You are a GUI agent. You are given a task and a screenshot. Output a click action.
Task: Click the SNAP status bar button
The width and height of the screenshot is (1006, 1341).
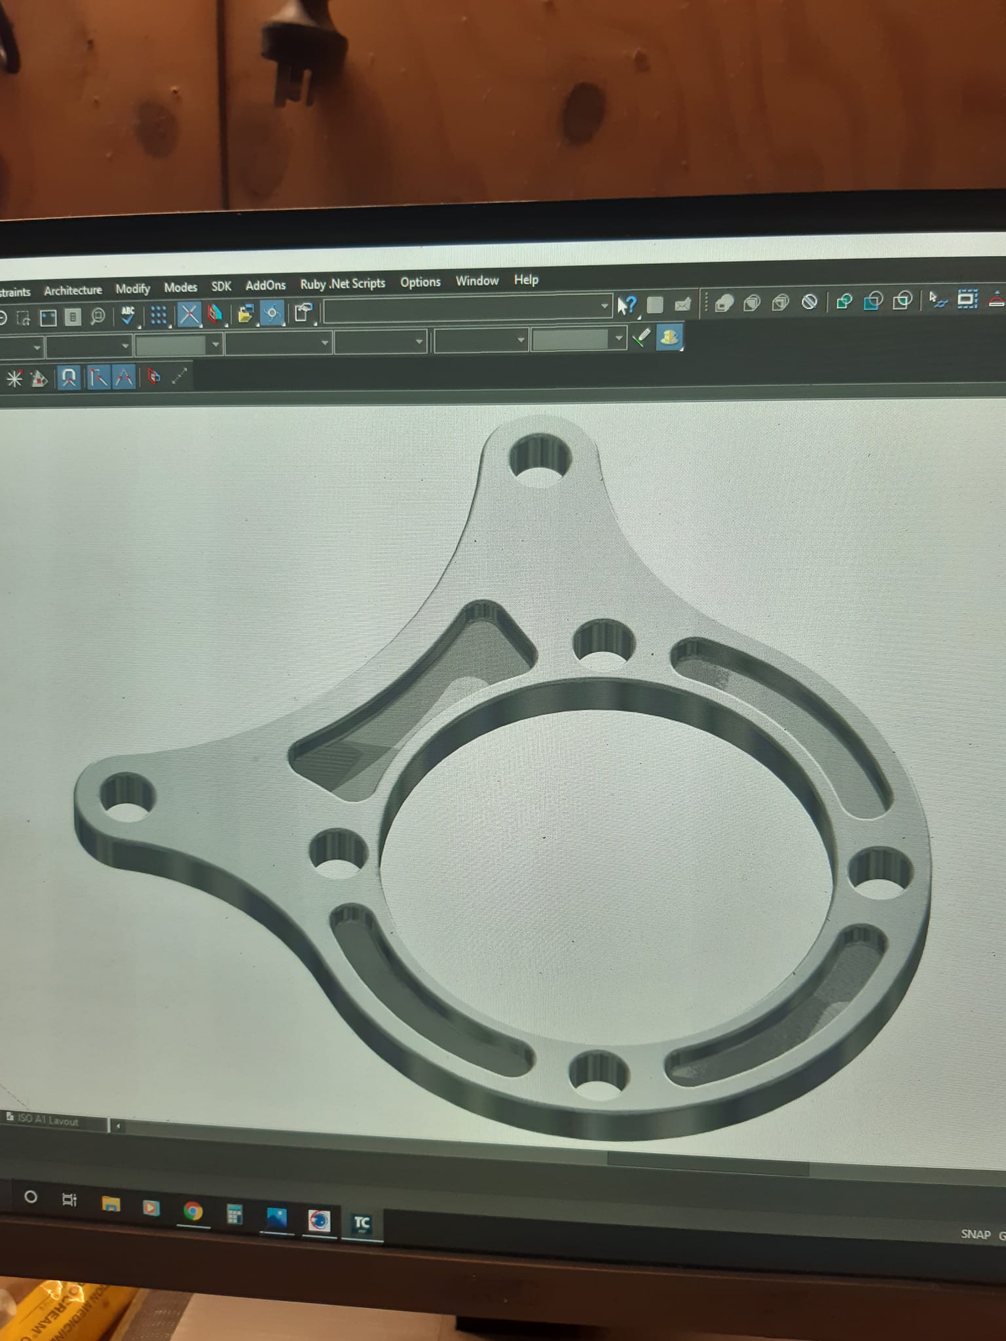point(975,1234)
